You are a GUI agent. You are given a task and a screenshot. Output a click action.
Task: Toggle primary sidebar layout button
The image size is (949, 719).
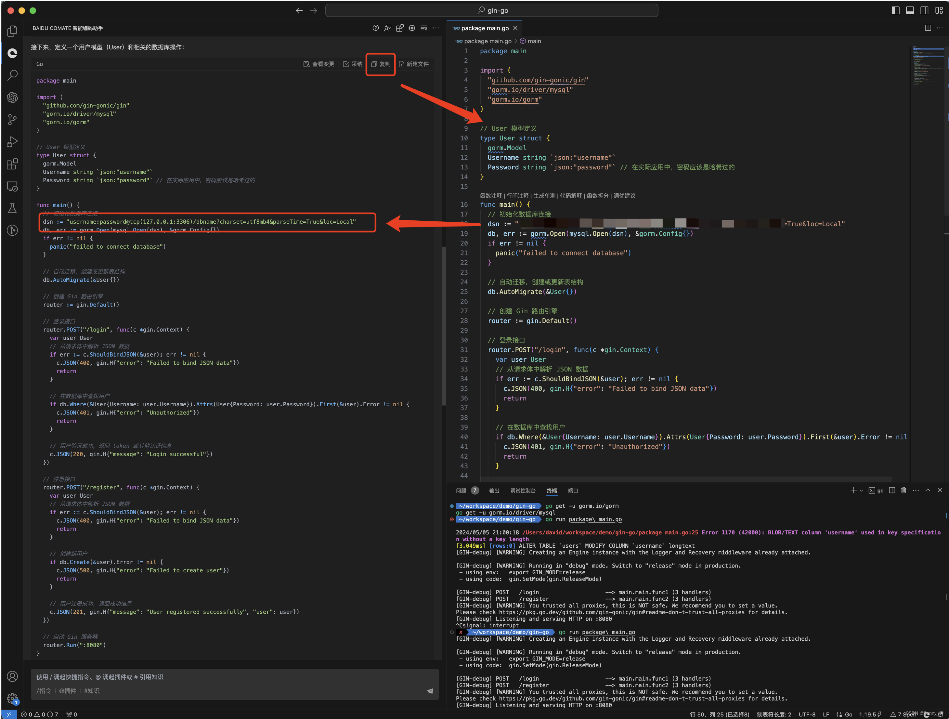(x=895, y=10)
